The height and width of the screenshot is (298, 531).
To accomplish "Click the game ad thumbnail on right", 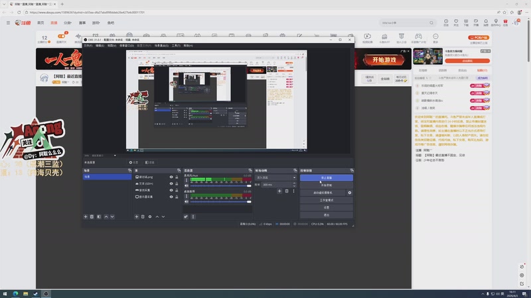I will pos(427,56).
